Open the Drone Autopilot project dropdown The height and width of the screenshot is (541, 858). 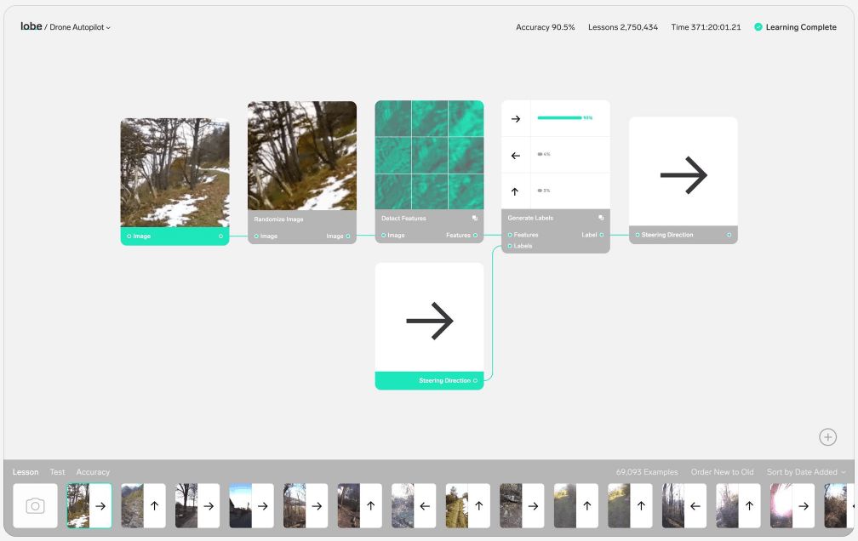click(x=80, y=27)
